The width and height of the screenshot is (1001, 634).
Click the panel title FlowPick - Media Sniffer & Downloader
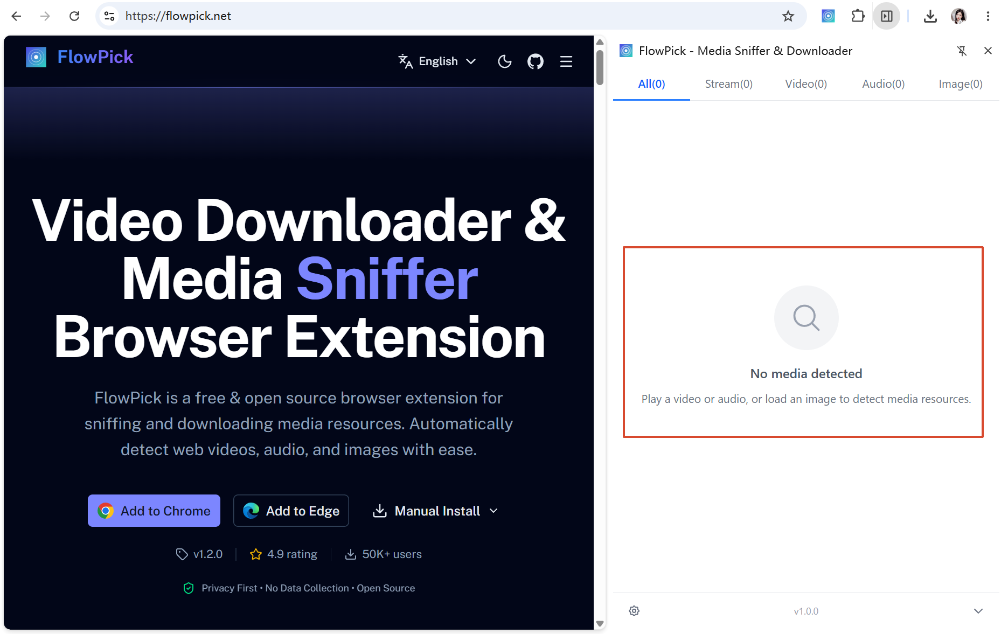[x=746, y=51]
